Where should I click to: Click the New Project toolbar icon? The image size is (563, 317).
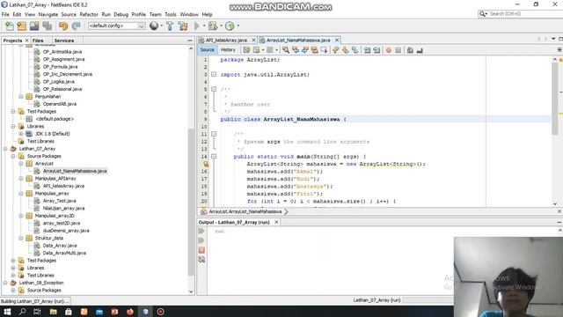21,26
